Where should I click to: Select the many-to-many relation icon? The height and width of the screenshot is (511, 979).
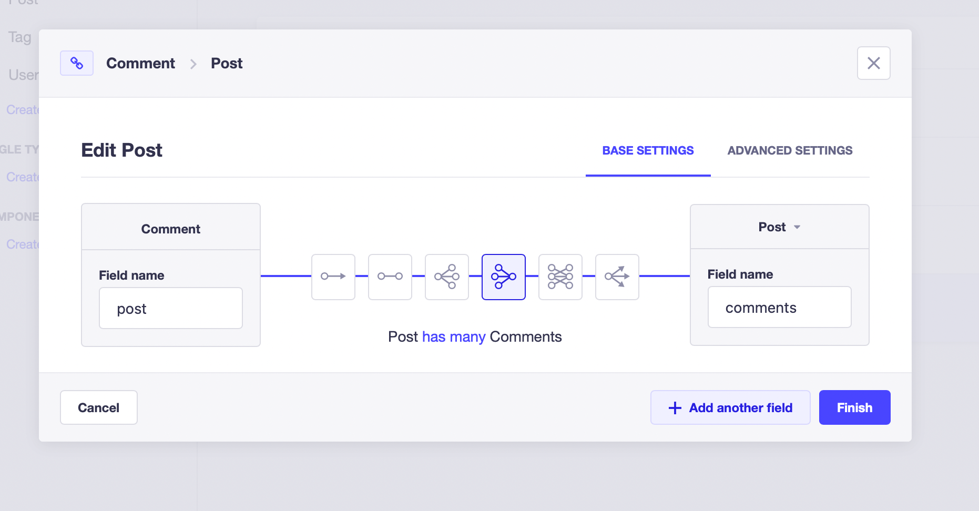click(560, 277)
